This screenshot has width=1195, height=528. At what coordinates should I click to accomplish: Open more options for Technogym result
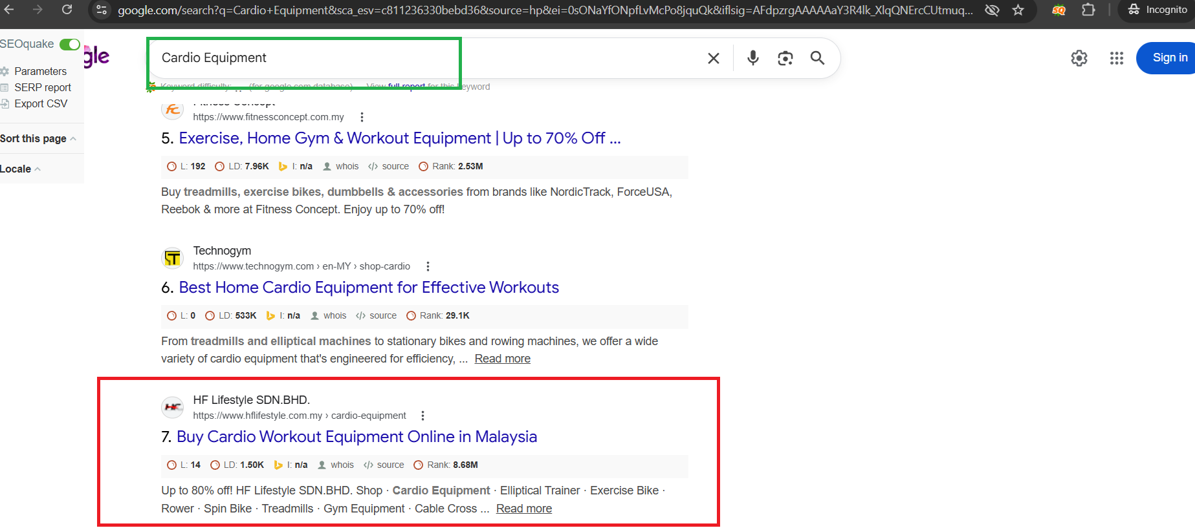pos(428,266)
